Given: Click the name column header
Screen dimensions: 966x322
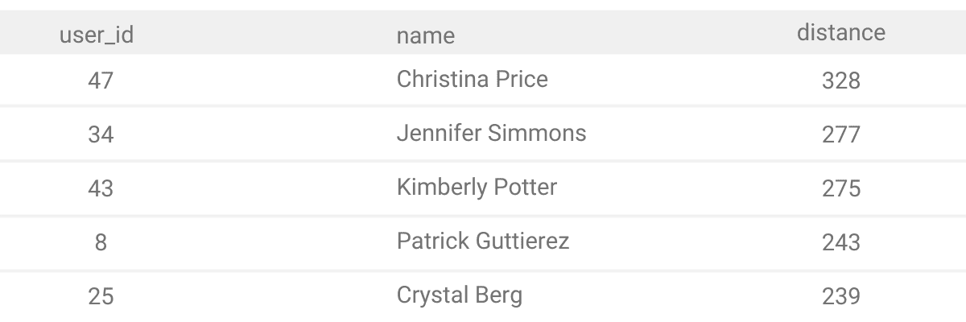Looking at the screenshot, I should (425, 35).
